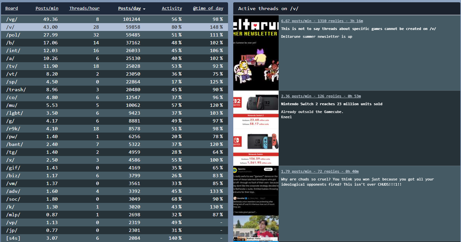The width and height of the screenshot is (461, 242).
Task: Click the 59858 posts/day value
Action: pos(133,27)
